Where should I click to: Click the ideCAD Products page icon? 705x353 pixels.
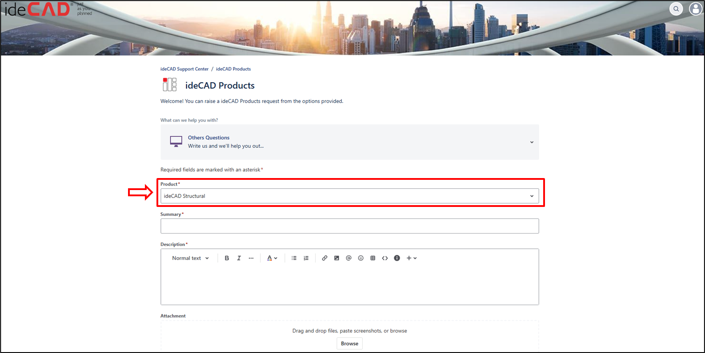(x=169, y=84)
